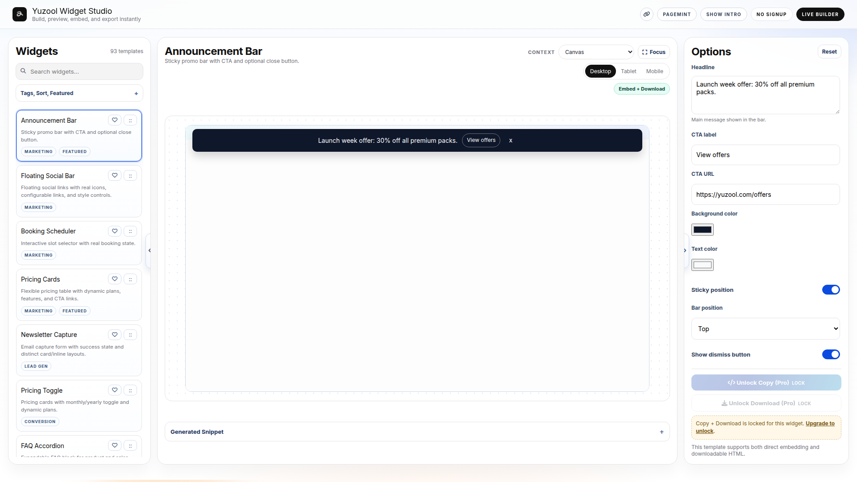Select the Pricing Cards widget card

pyautogui.click(x=79, y=295)
